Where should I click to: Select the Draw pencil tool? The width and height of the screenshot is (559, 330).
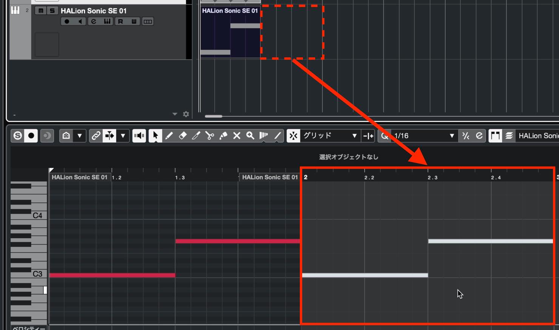(169, 136)
